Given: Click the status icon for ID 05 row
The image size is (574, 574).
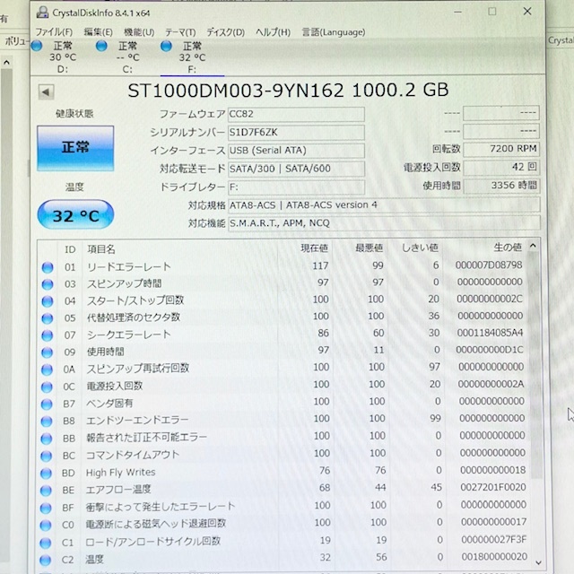Looking at the screenshot, I should (48, 318).
